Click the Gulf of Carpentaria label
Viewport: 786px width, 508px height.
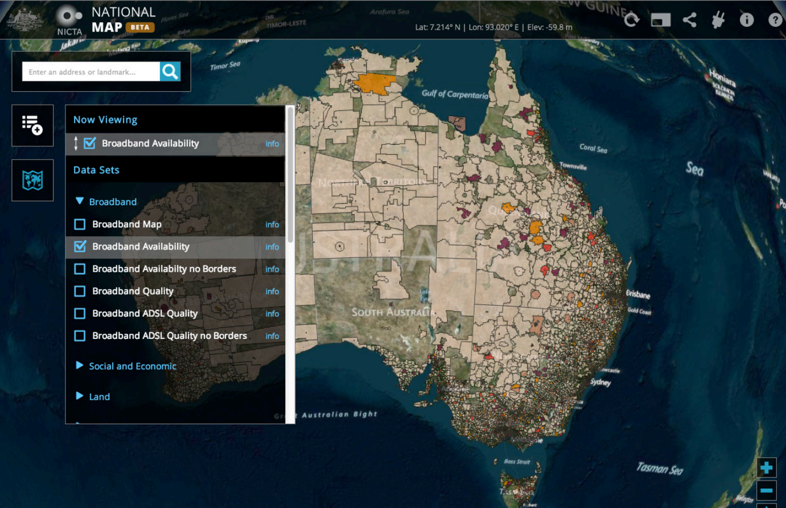pos(455,94)
